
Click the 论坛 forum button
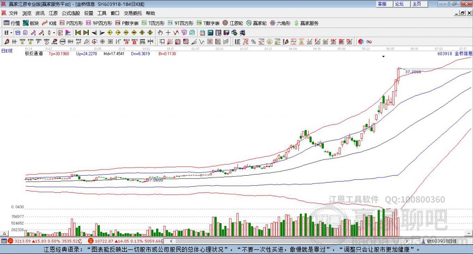point(401,4)
